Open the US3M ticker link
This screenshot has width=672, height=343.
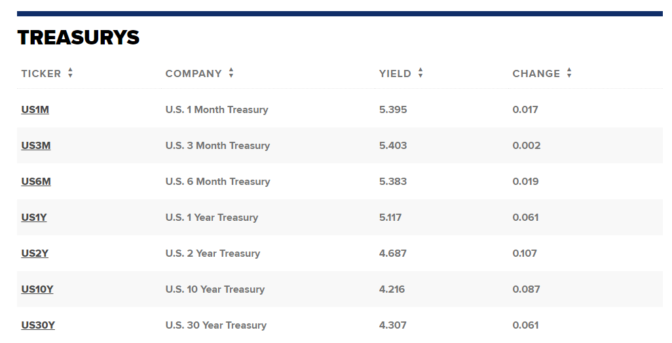35,146
